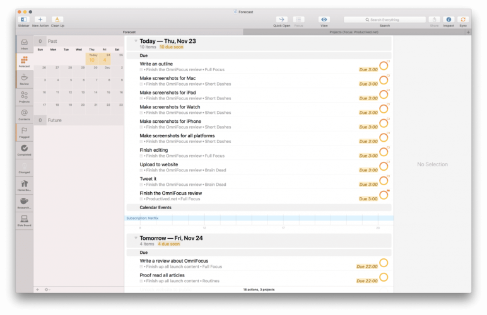
Task: Click the New Action button
Action: coord(40,20)
